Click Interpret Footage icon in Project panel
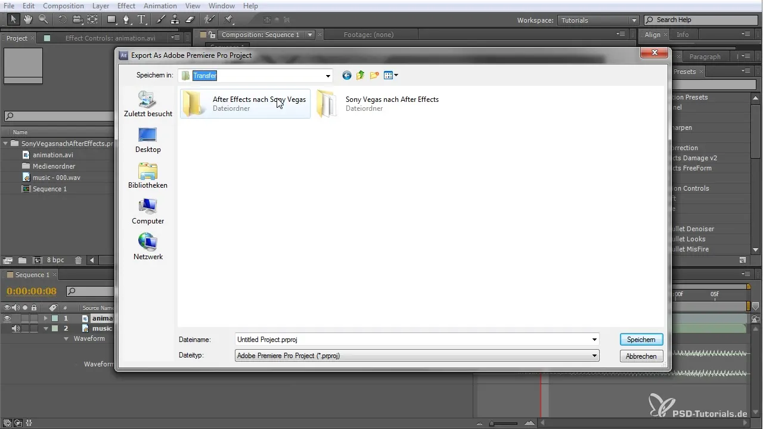This screenshot has height=429, width=763. click(x=8, y=260)
